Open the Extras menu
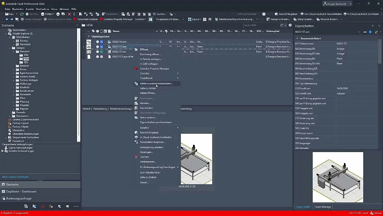 54,9
